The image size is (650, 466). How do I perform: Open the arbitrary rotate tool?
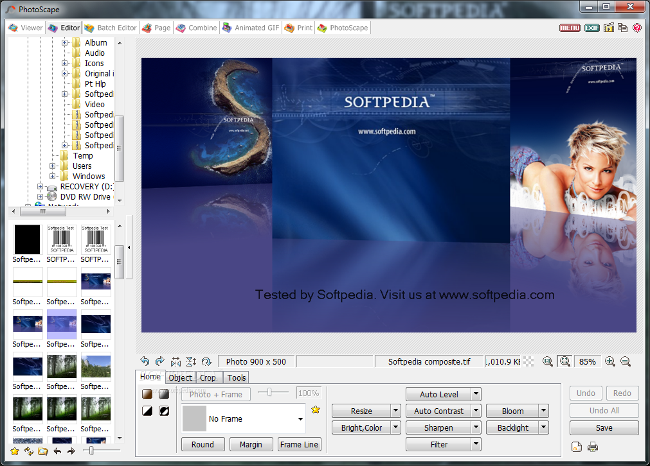(x=206, y=361)
